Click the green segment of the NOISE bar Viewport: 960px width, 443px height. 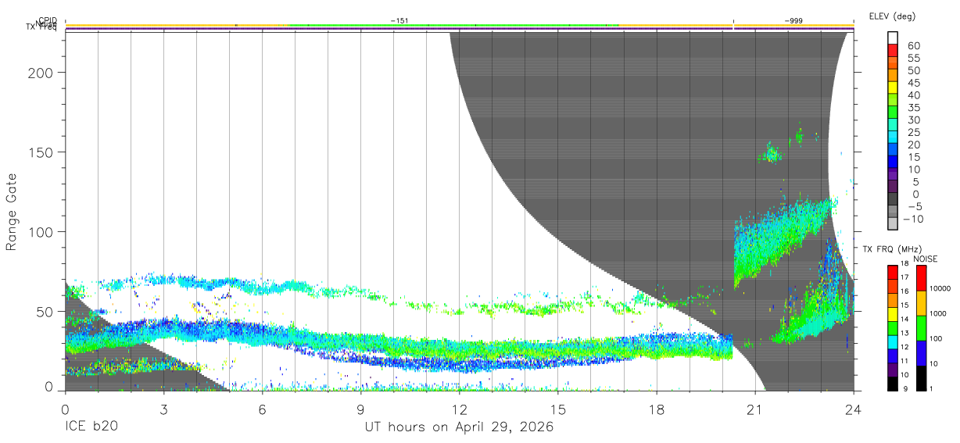921,328
